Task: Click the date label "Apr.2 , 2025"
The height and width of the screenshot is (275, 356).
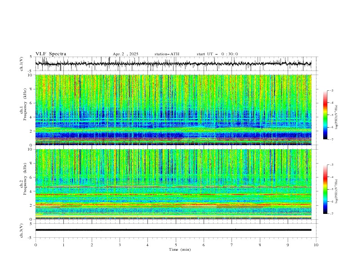Action: click(x=125, y=54)
